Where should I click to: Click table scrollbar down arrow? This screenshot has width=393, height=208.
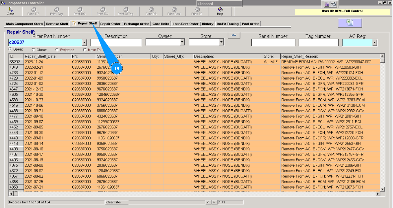[x=382, y=189]
